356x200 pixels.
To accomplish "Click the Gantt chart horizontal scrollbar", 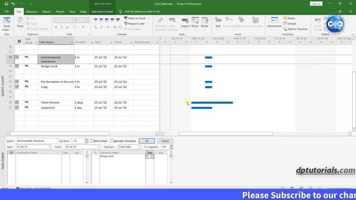I will (226, 134).
